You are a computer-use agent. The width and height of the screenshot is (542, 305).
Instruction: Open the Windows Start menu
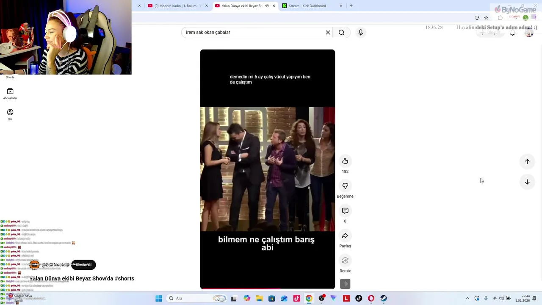click(x=159, y=298)
